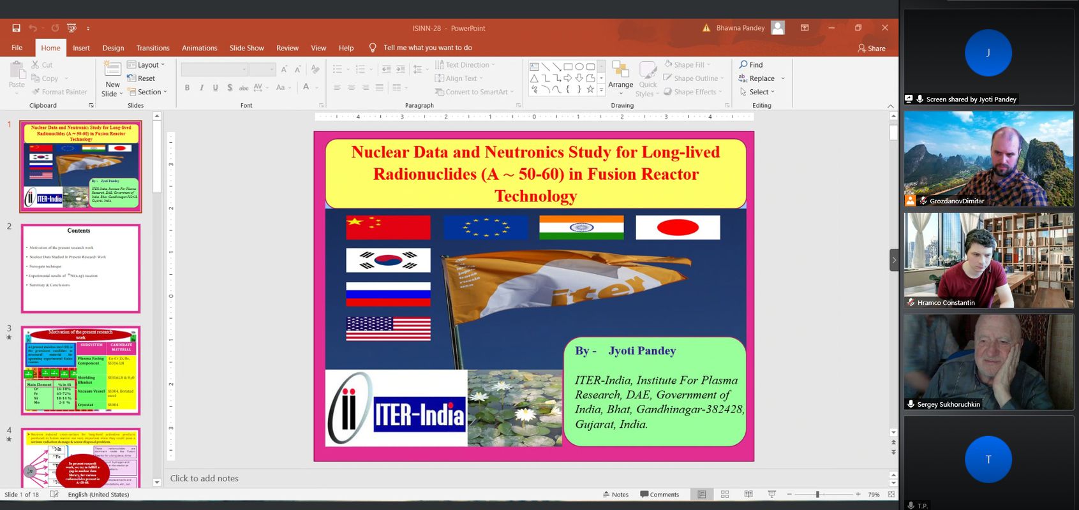Viewport: 1079px width, 510px height.
Task: Open the Layout dropdown
Action: tap(146, 64)
